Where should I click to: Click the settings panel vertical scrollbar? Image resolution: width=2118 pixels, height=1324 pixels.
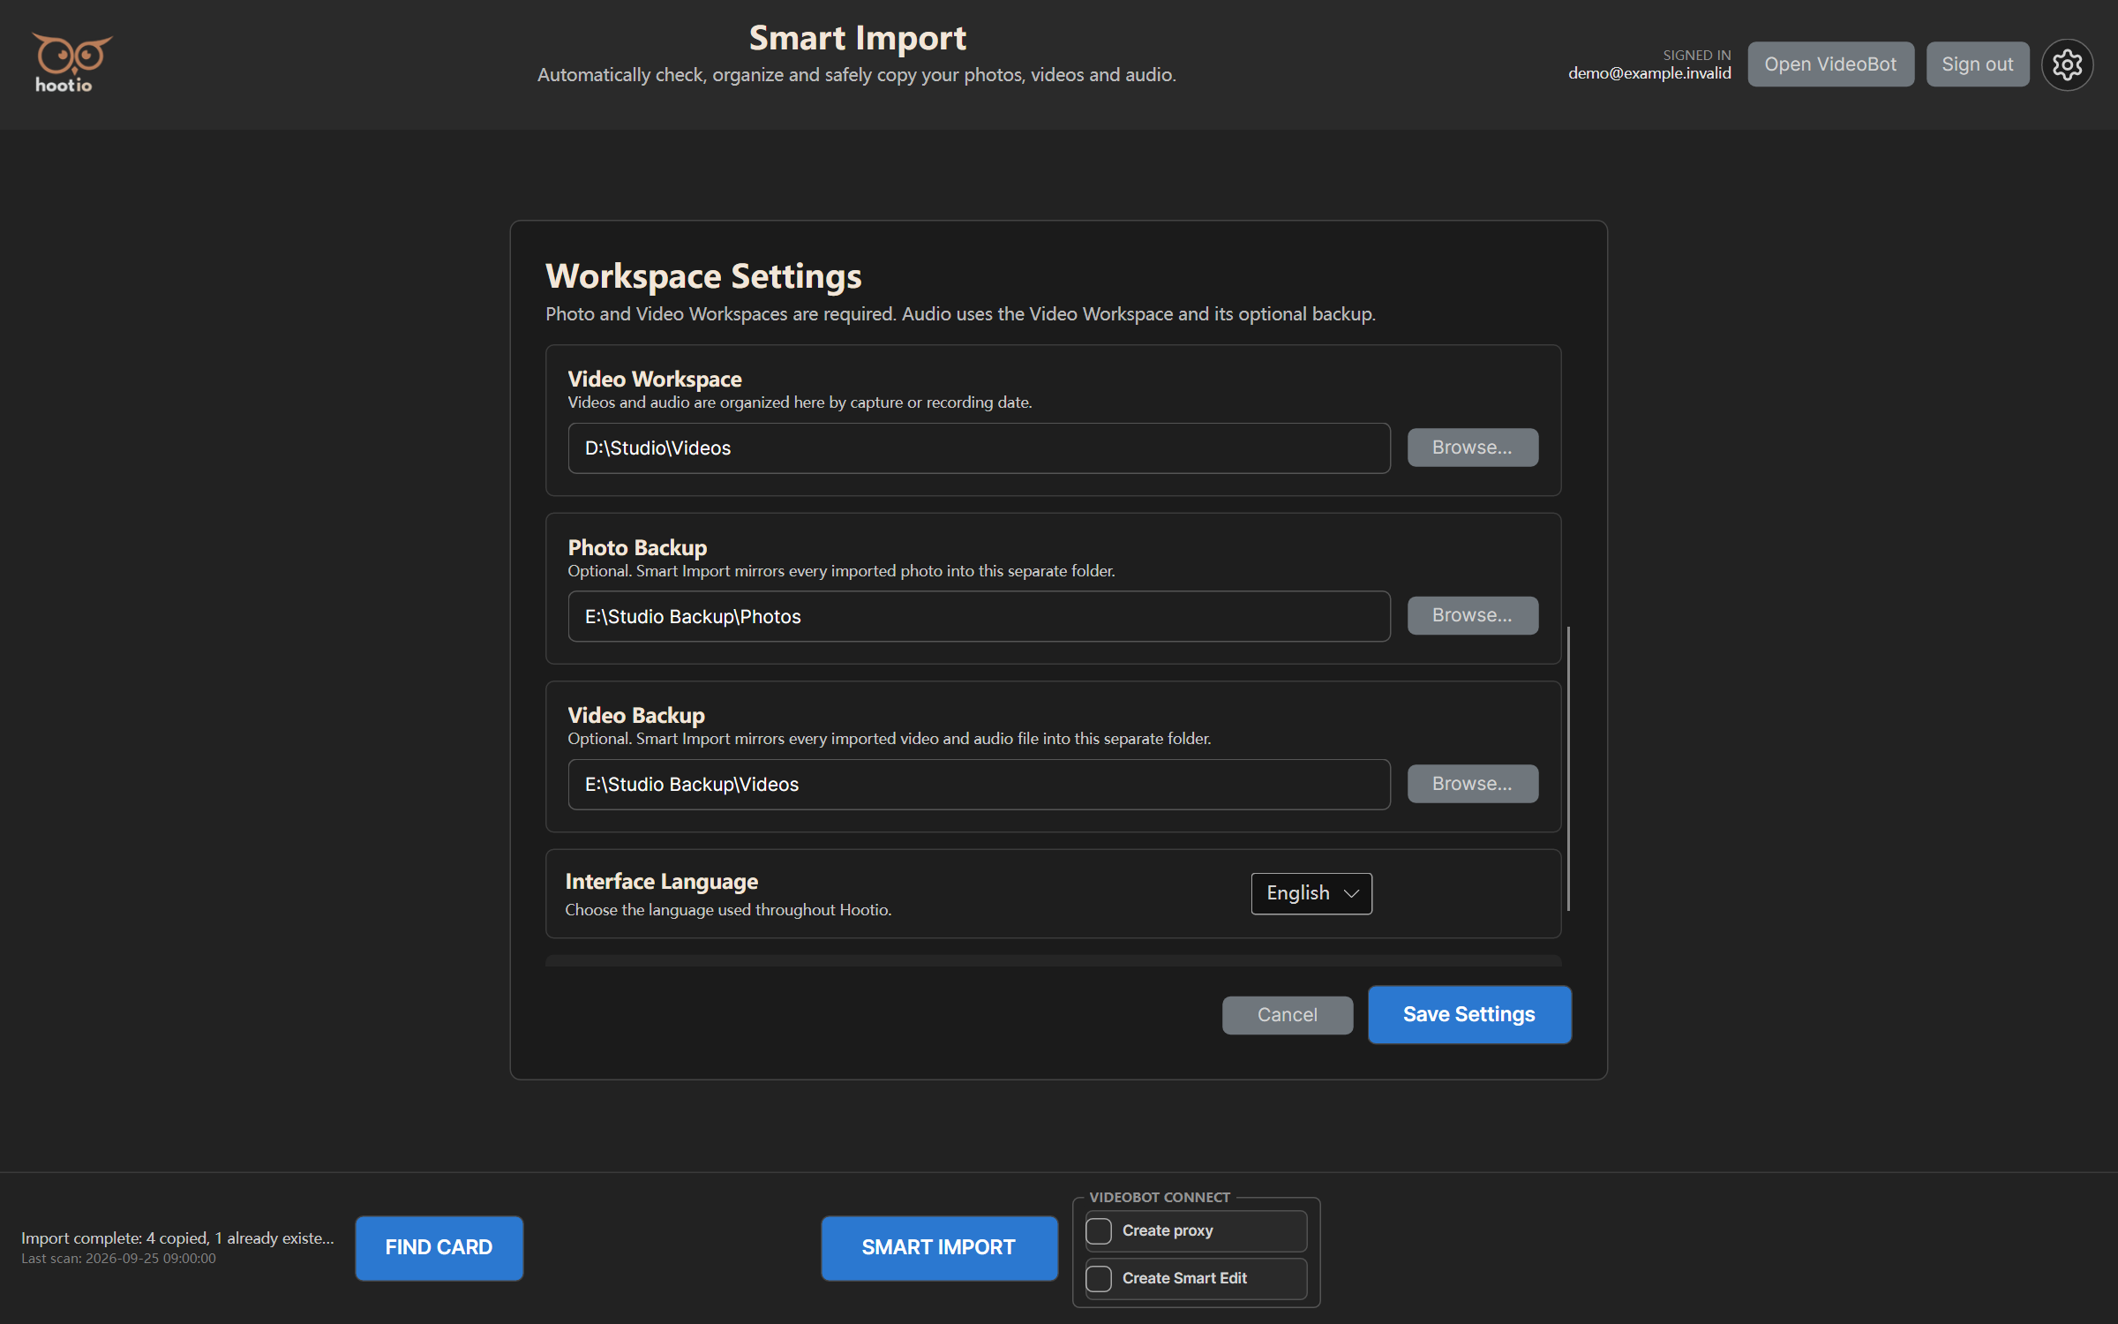point(1568,768)
